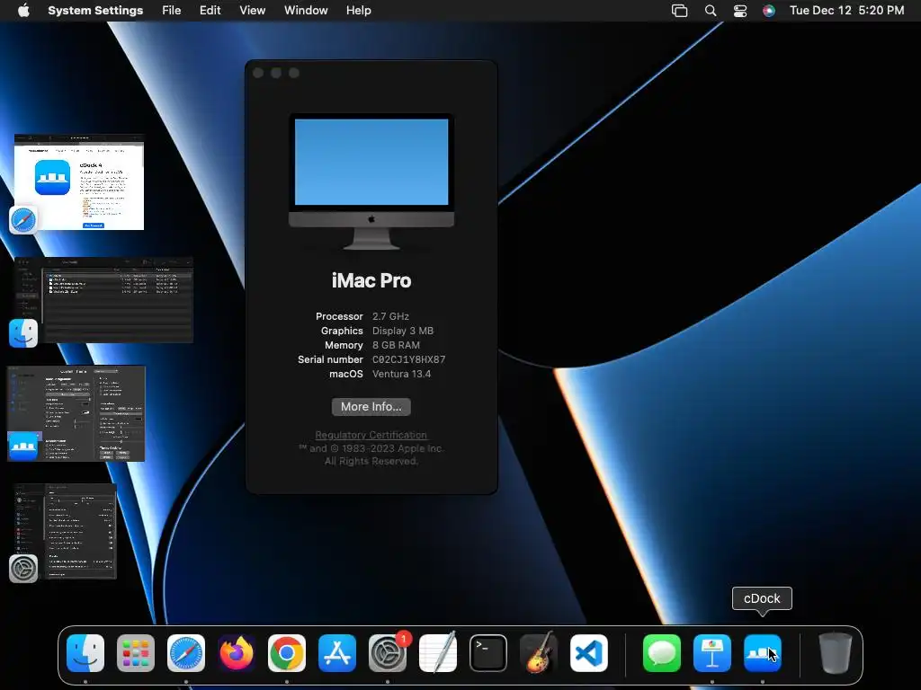The height and width of the screenshot is (690, 921).
Task: Open the Trash in the Dock
Action: point(836,653)
